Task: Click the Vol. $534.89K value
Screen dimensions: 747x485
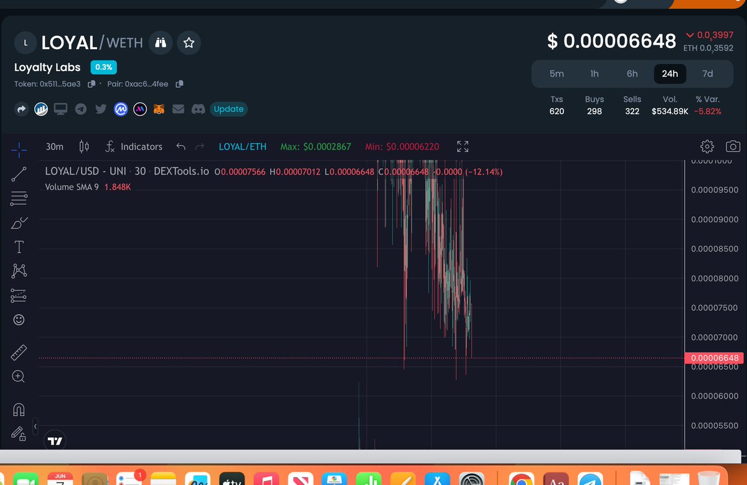Action: coord(670,111)
